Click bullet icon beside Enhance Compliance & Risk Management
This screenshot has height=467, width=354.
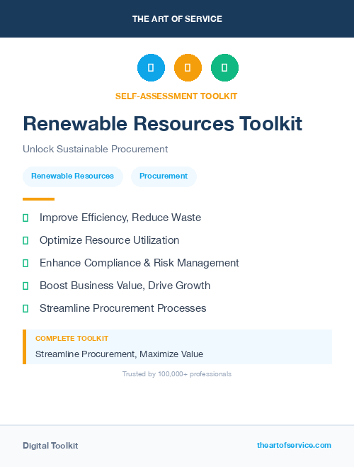(x=25, y=263)
